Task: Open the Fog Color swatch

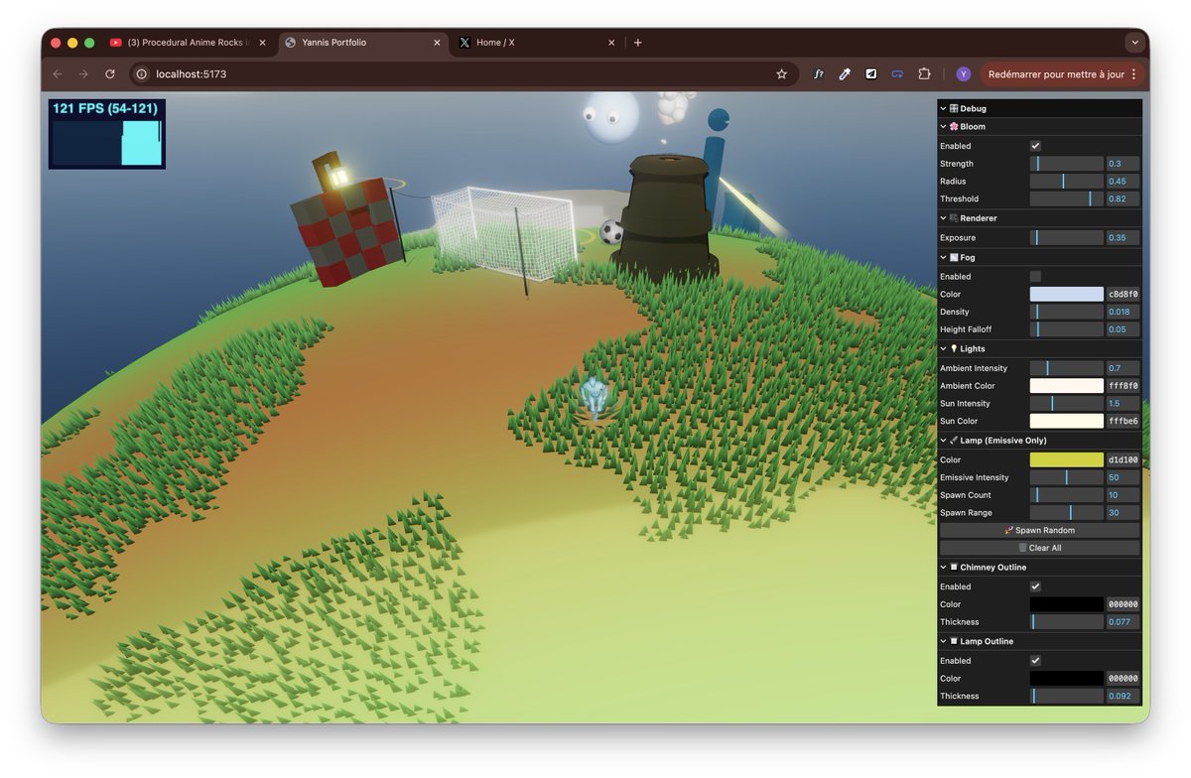Action: click(1067, 295)
